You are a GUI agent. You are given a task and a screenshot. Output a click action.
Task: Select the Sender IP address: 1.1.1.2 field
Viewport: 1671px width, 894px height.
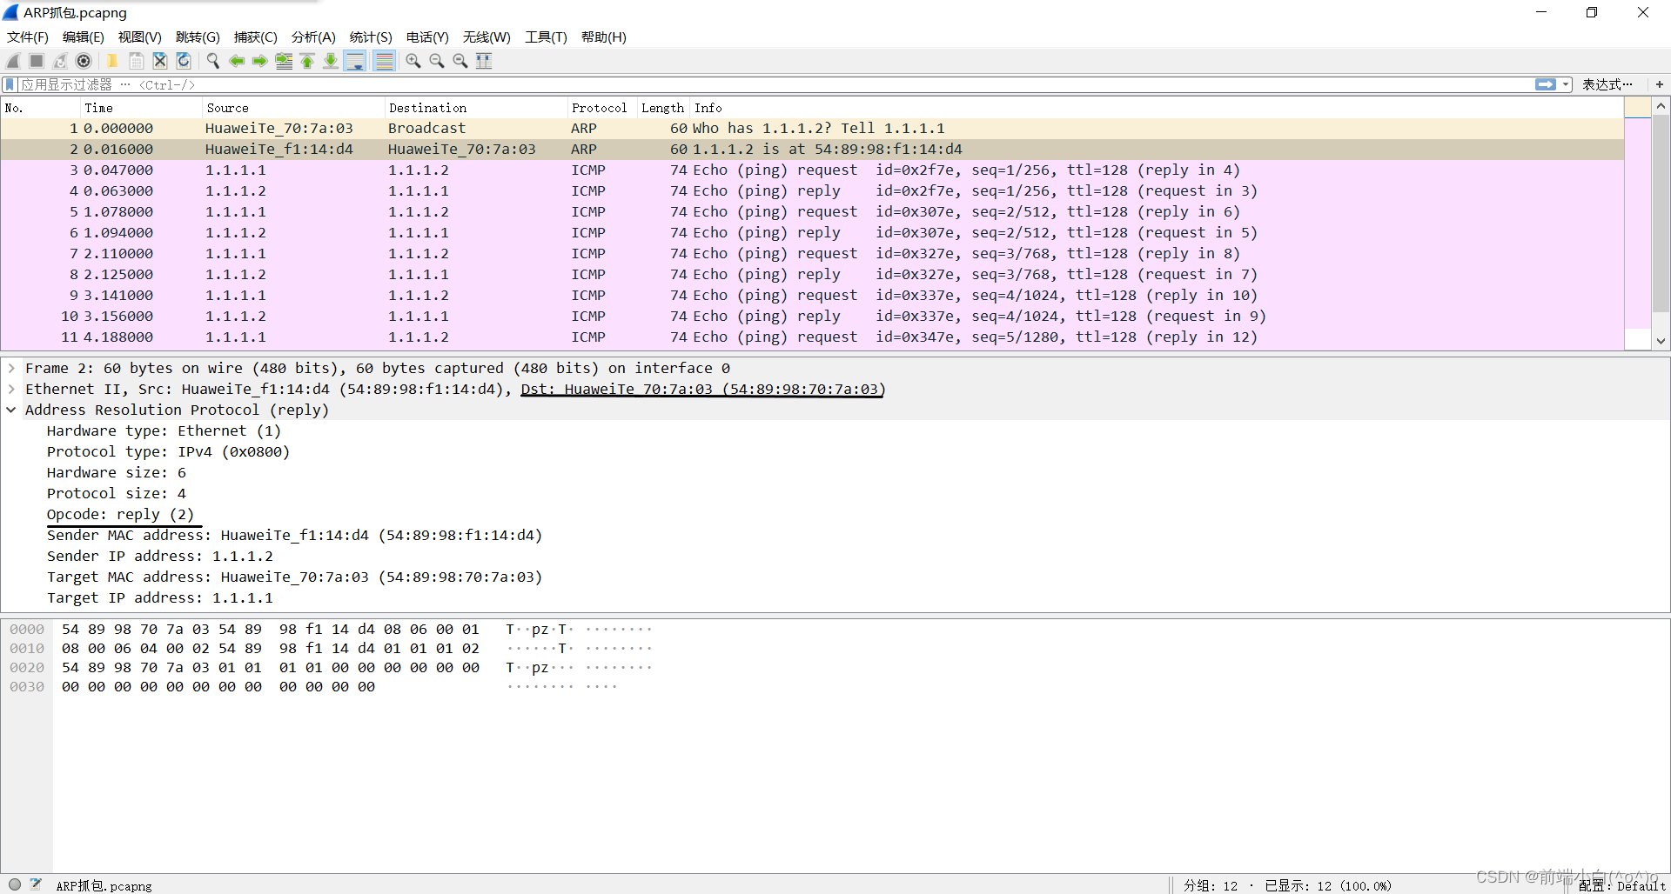(159, 557)
